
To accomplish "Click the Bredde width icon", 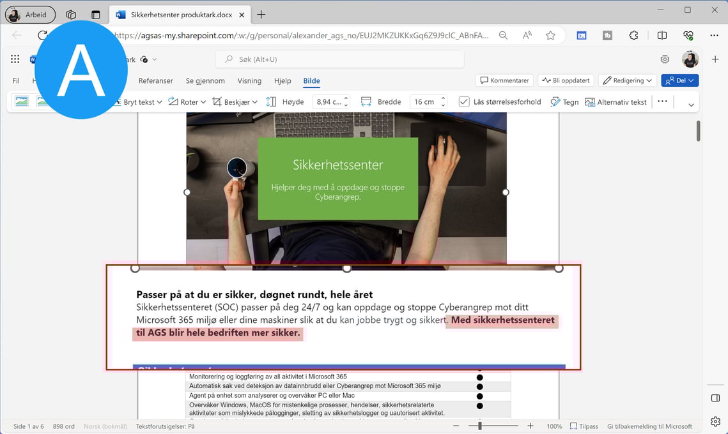I will click(x=366, y=101).
